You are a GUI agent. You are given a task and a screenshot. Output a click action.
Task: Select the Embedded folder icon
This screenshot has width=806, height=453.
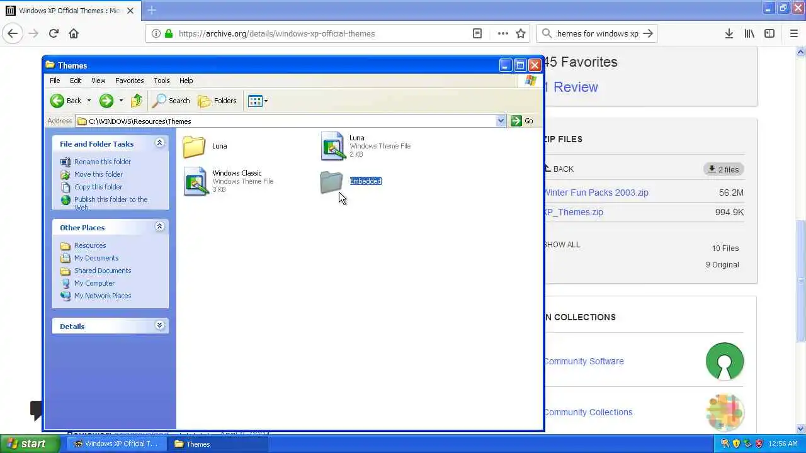point(331,182)
